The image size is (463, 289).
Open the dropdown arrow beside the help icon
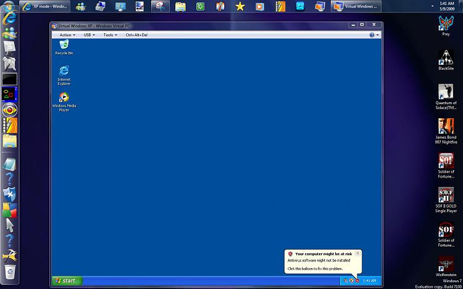(x=377, y=35)
